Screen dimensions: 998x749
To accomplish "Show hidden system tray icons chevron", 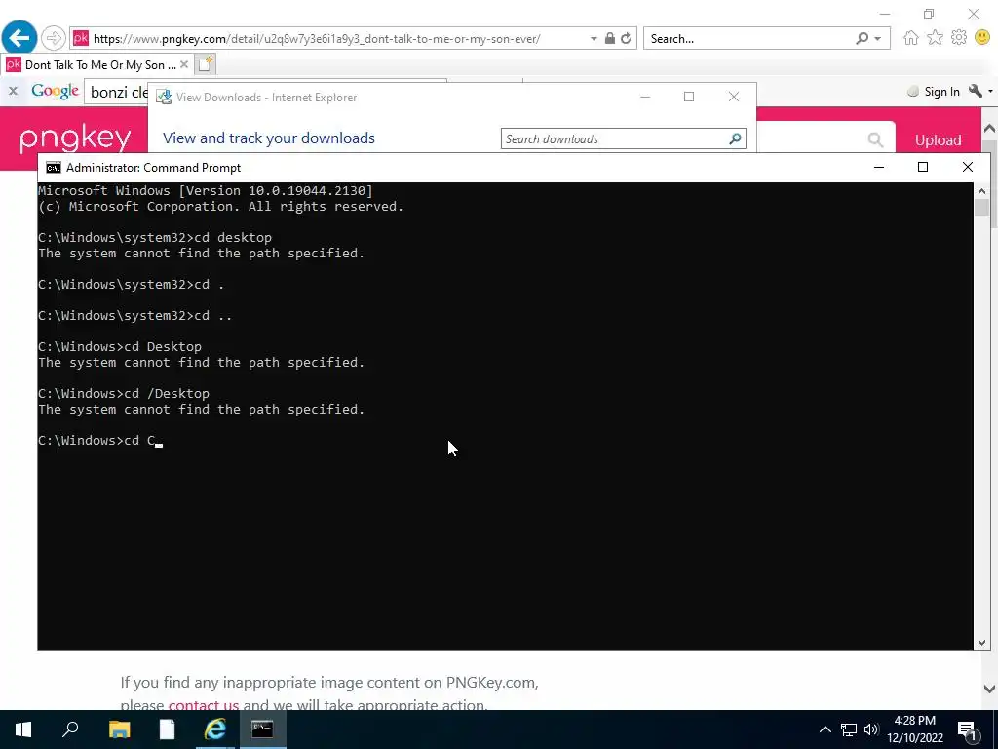I will pos(825,729).
